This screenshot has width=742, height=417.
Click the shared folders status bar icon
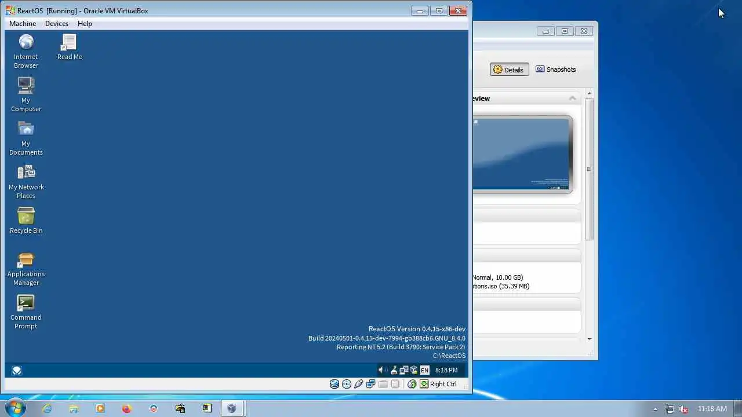coord(383,384)
